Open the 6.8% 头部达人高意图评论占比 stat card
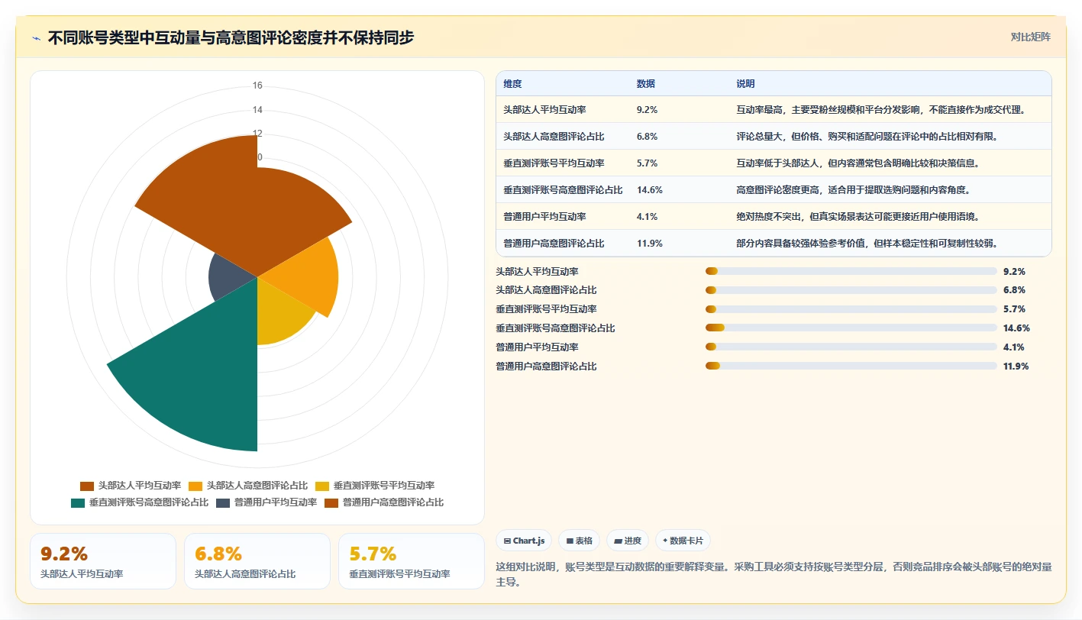Screen dimensions: 1082x620 (257, 561)
